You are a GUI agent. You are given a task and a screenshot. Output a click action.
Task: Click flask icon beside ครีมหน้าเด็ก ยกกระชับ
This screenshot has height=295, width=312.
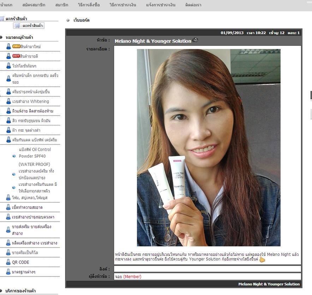8,79
